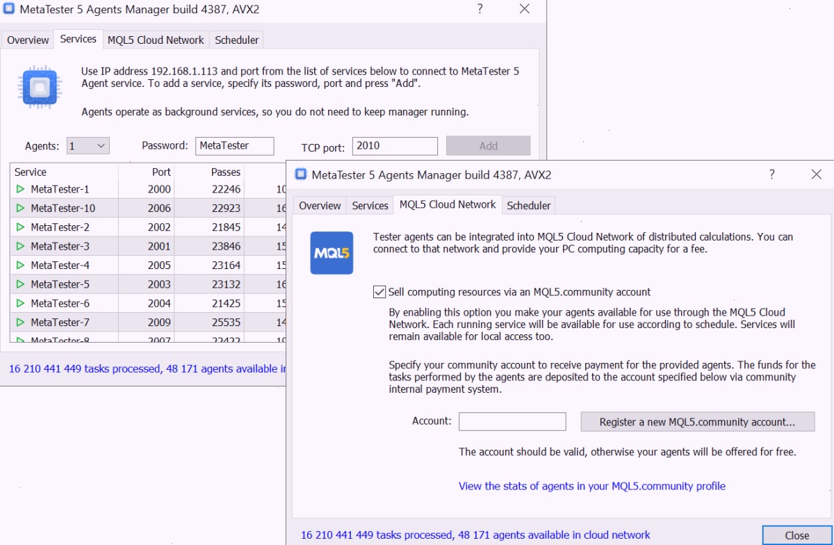Viewport: 834px width, 545px height.
Task: Click the green play icon beside MetaTester-10
Action: [20, 208]
